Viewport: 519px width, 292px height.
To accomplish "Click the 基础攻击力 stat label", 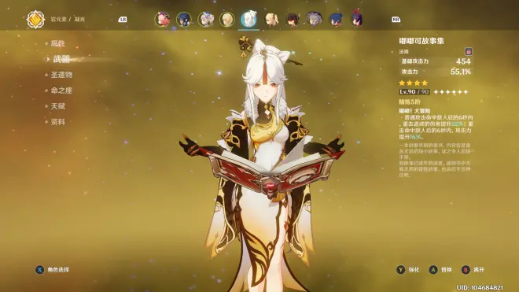I will (415, 61).
